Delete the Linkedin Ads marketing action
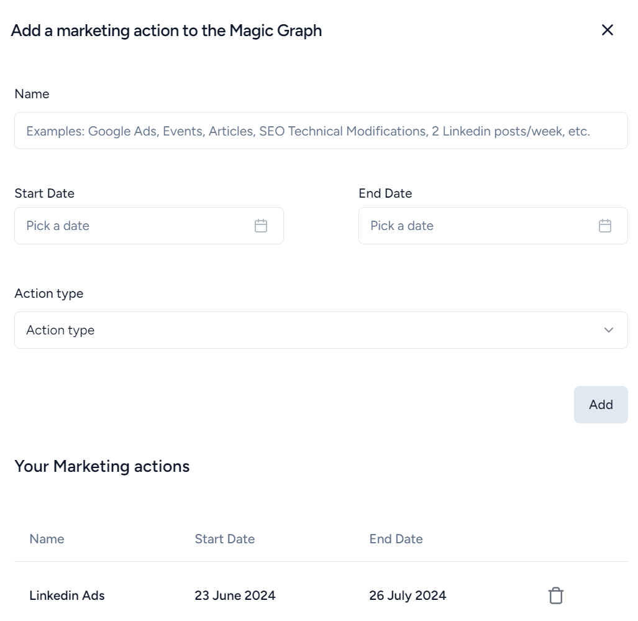Image resolution: width=638 pixels, height=621 pixels. click(x=556, y=596)
